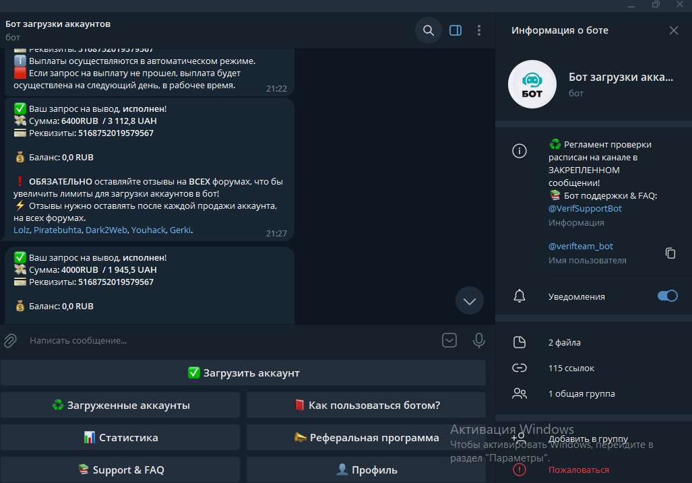Copy the @verifteam_bot username
Image resolution: width=692 pixels, height=483 pixels.
pyautogui.click(x=670, y=253)
